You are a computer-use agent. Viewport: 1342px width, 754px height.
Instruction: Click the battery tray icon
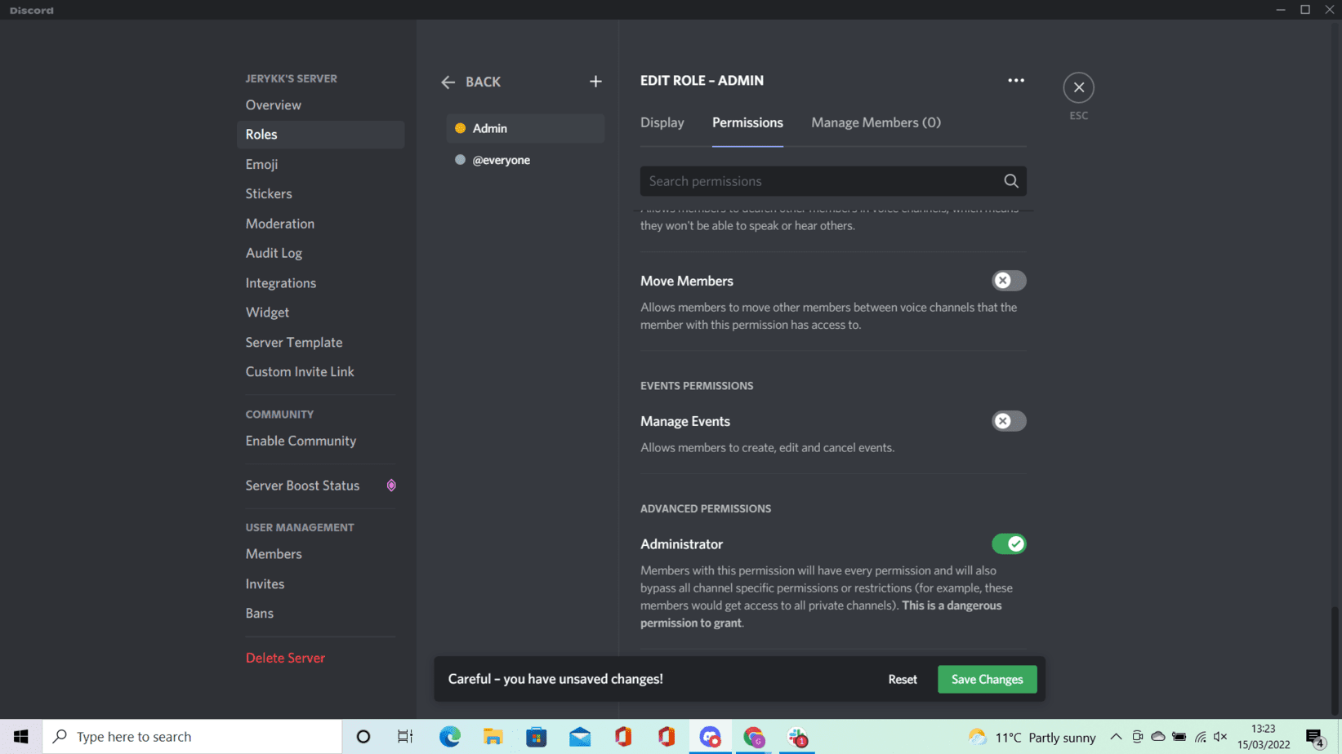click(x=1179, y=737)
